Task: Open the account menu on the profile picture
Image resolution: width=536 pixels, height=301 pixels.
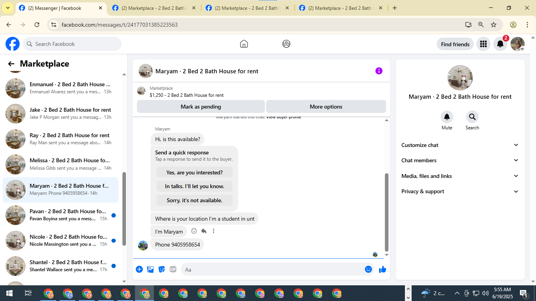Action: tap(518, 44)
